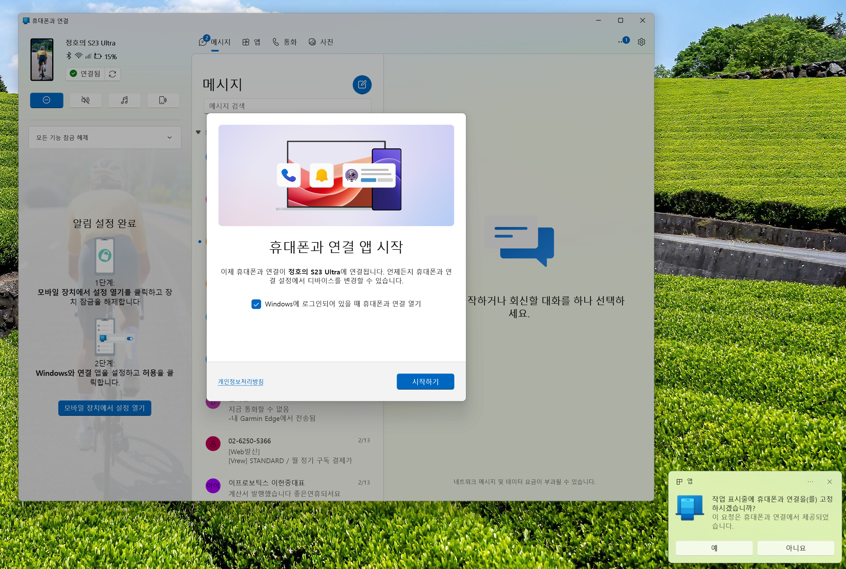Open the 앱 tab
Image resolution: width=846 pixels, height=569 pixels.
click(251, 42)
